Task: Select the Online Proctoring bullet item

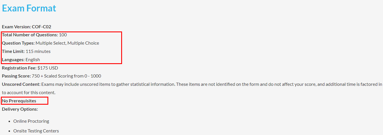Action: 31,121
